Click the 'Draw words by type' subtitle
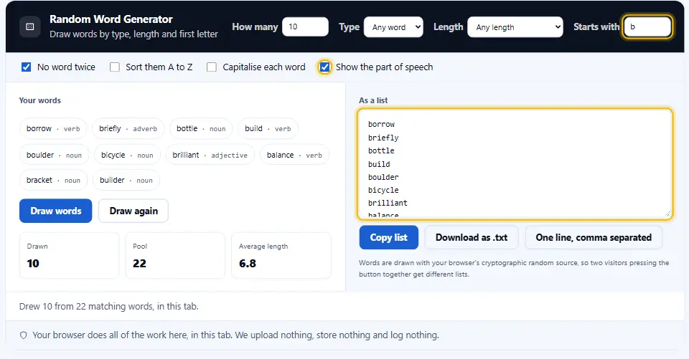Image resolution: width=689 pixels, height=359 pixels. 133,34
